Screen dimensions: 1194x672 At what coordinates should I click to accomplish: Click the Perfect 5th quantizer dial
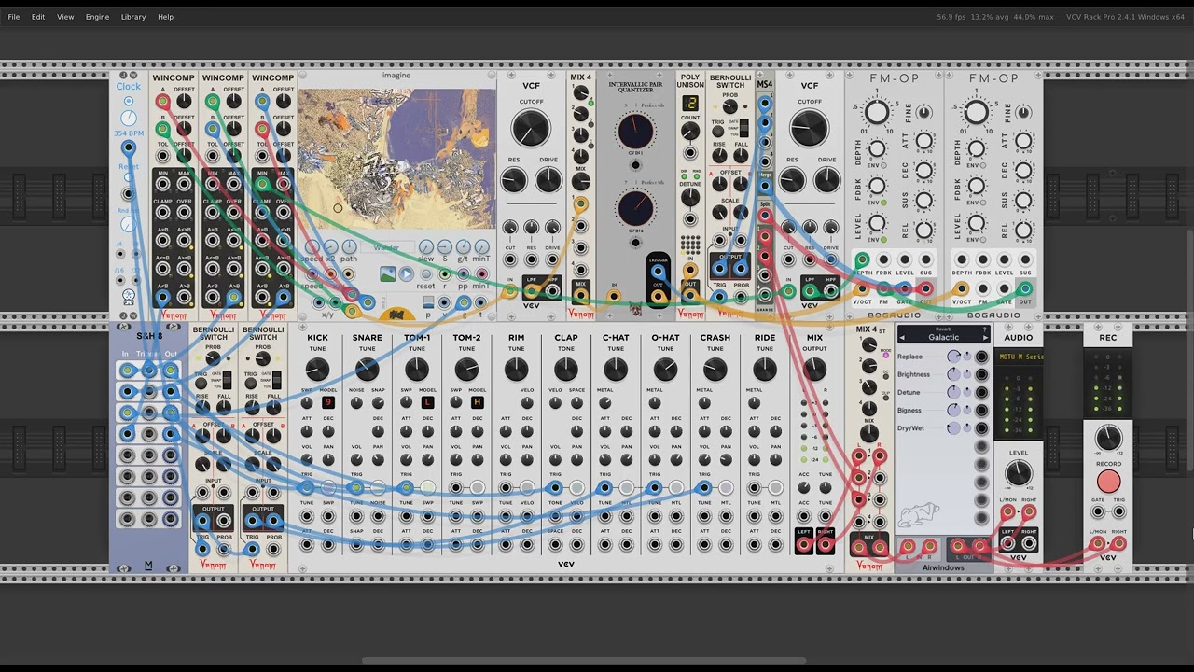636,208
